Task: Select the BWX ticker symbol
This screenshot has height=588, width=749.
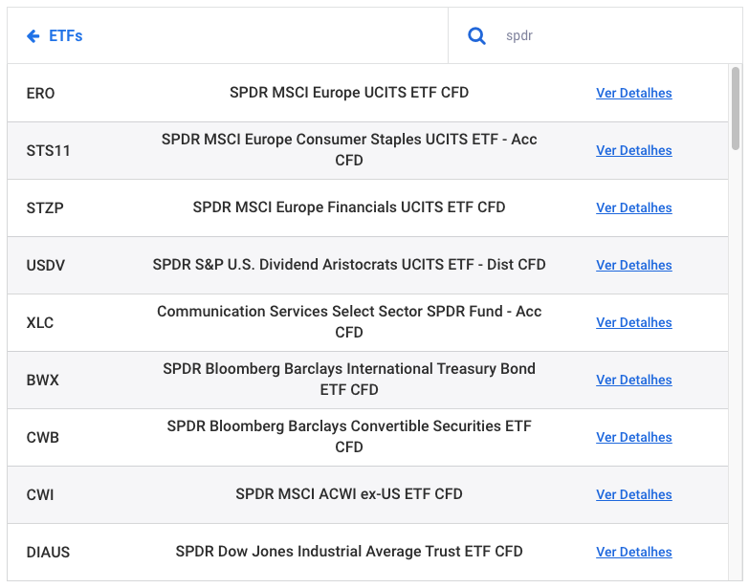Action: 42,380
